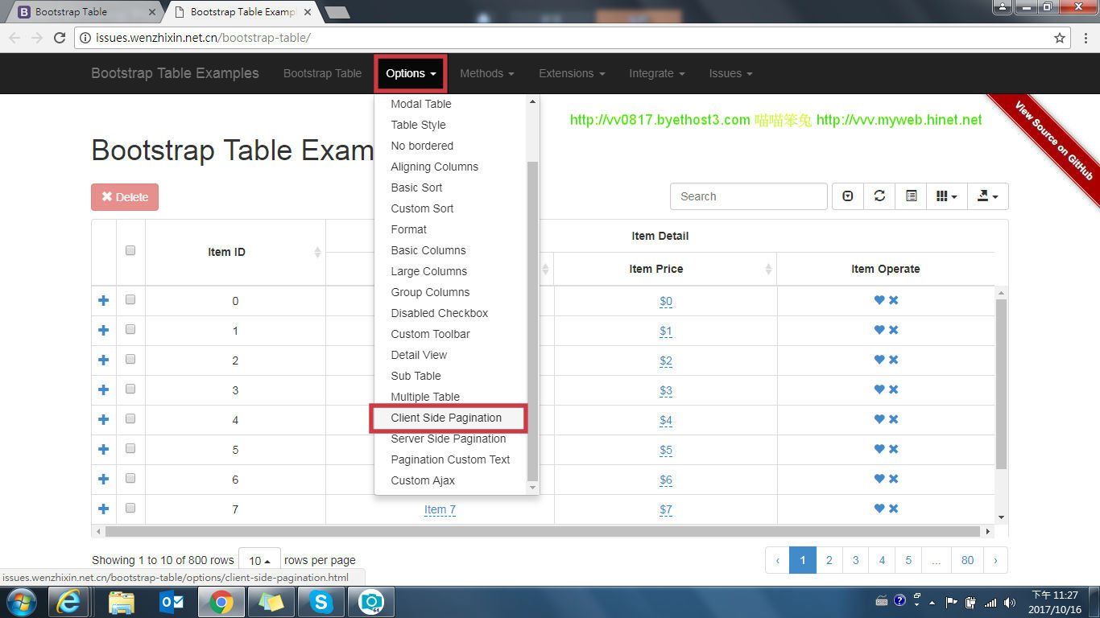The height and width of the screenshot is (618, 1100).
Task: Click the table horizontal scrollbar
Action: 543,531
